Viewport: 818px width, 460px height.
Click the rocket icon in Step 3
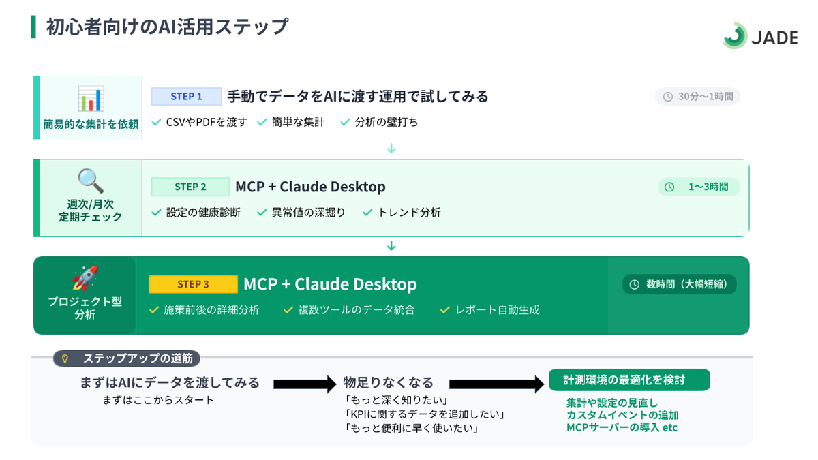(85, 278)
